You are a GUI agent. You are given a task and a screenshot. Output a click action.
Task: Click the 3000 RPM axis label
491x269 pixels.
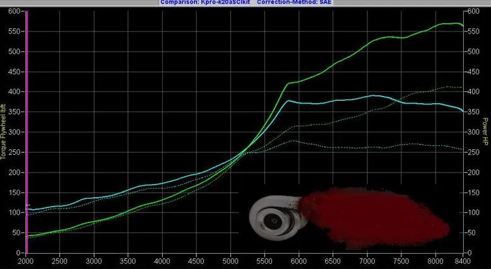[x=93, y=261]
